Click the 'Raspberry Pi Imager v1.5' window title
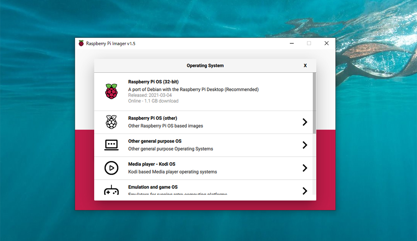Viewport: 417px width, 241px height. [111, 43]
